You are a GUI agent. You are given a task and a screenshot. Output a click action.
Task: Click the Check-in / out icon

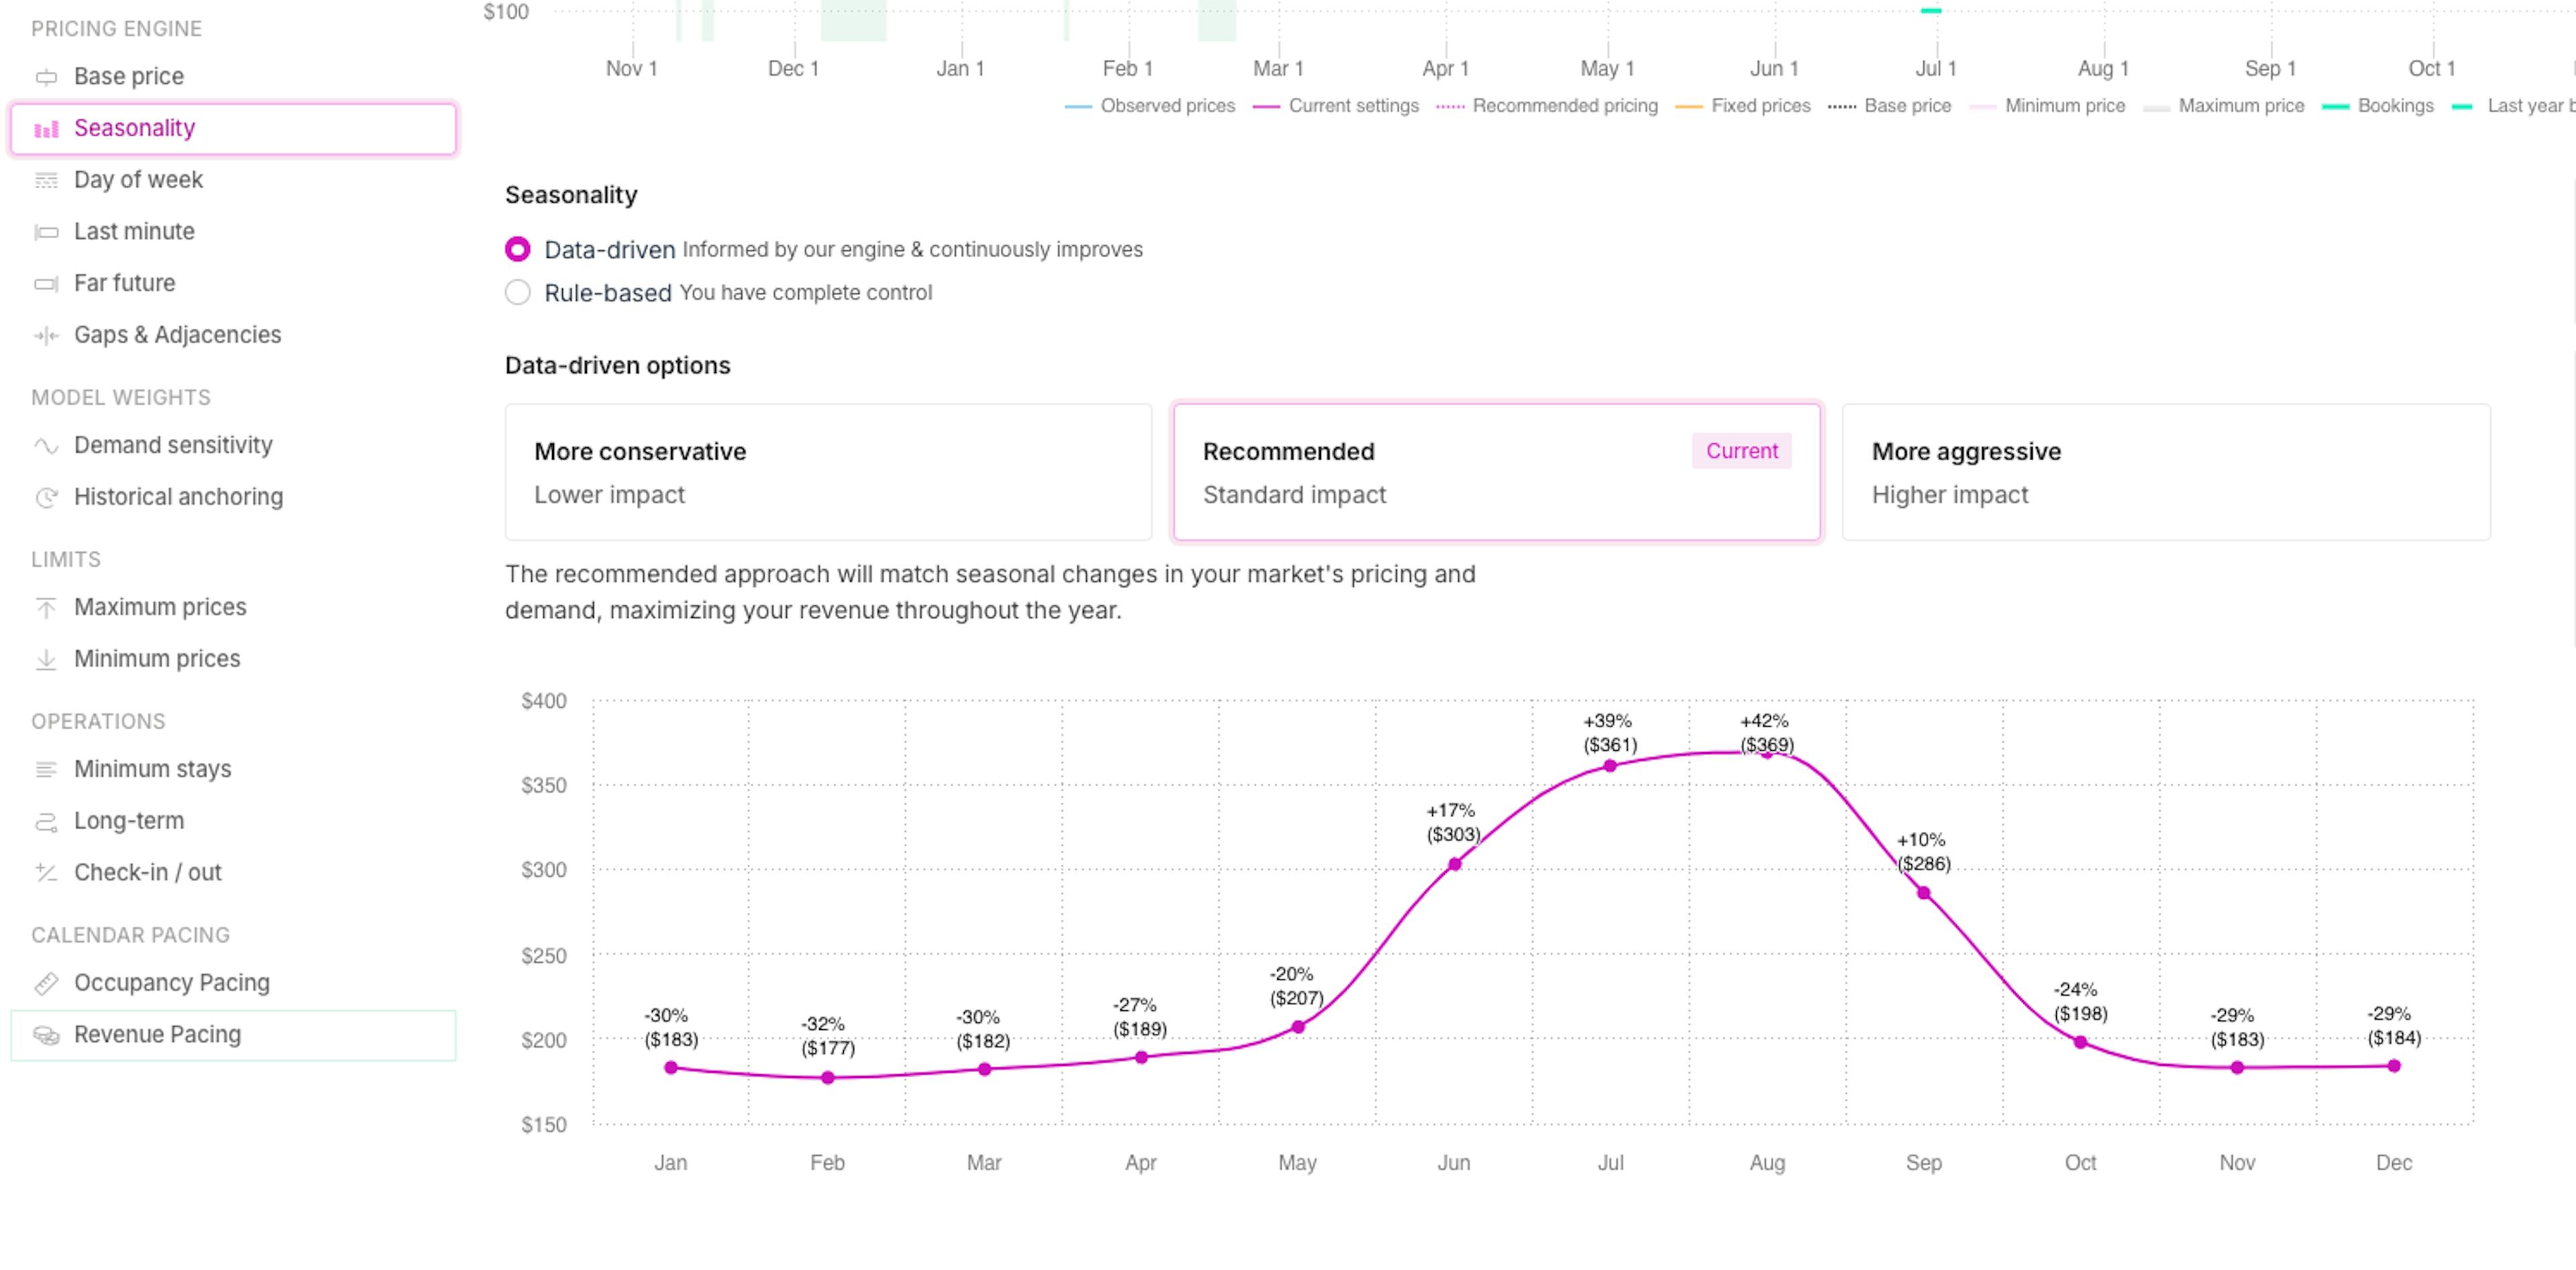click(x=46, y=873)
